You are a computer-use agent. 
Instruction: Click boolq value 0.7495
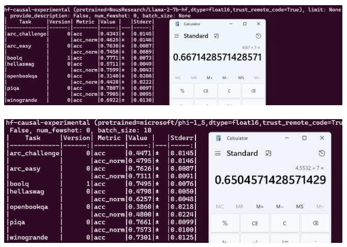click(140, 184)
